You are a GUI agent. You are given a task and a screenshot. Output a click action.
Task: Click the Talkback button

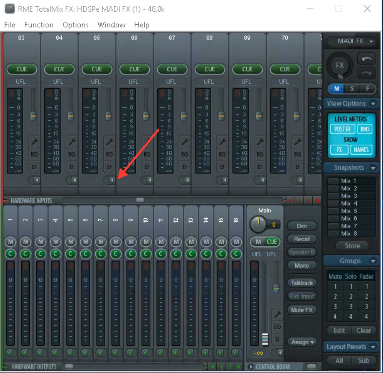(302, 283)
